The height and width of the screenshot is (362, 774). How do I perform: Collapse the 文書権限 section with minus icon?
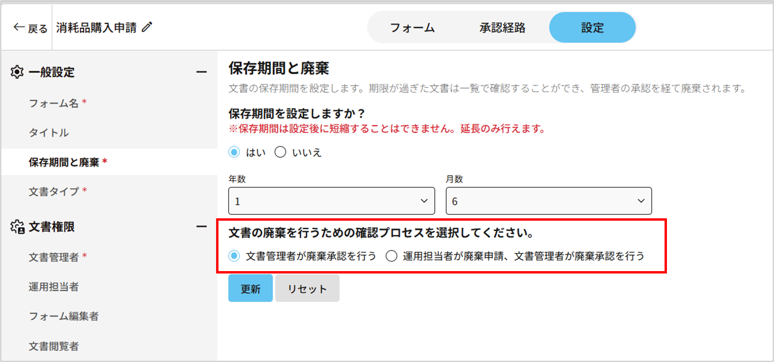[201, 227]
